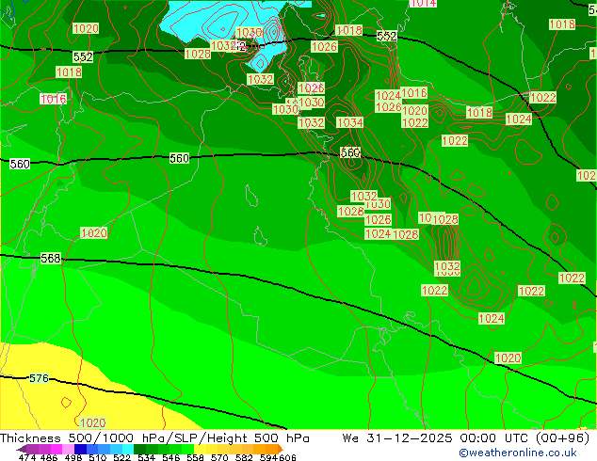This screenshot has width=597, height=461.
Task: Open the weatheronline.co.uk copyright link
Action: [x=517, y=453]
